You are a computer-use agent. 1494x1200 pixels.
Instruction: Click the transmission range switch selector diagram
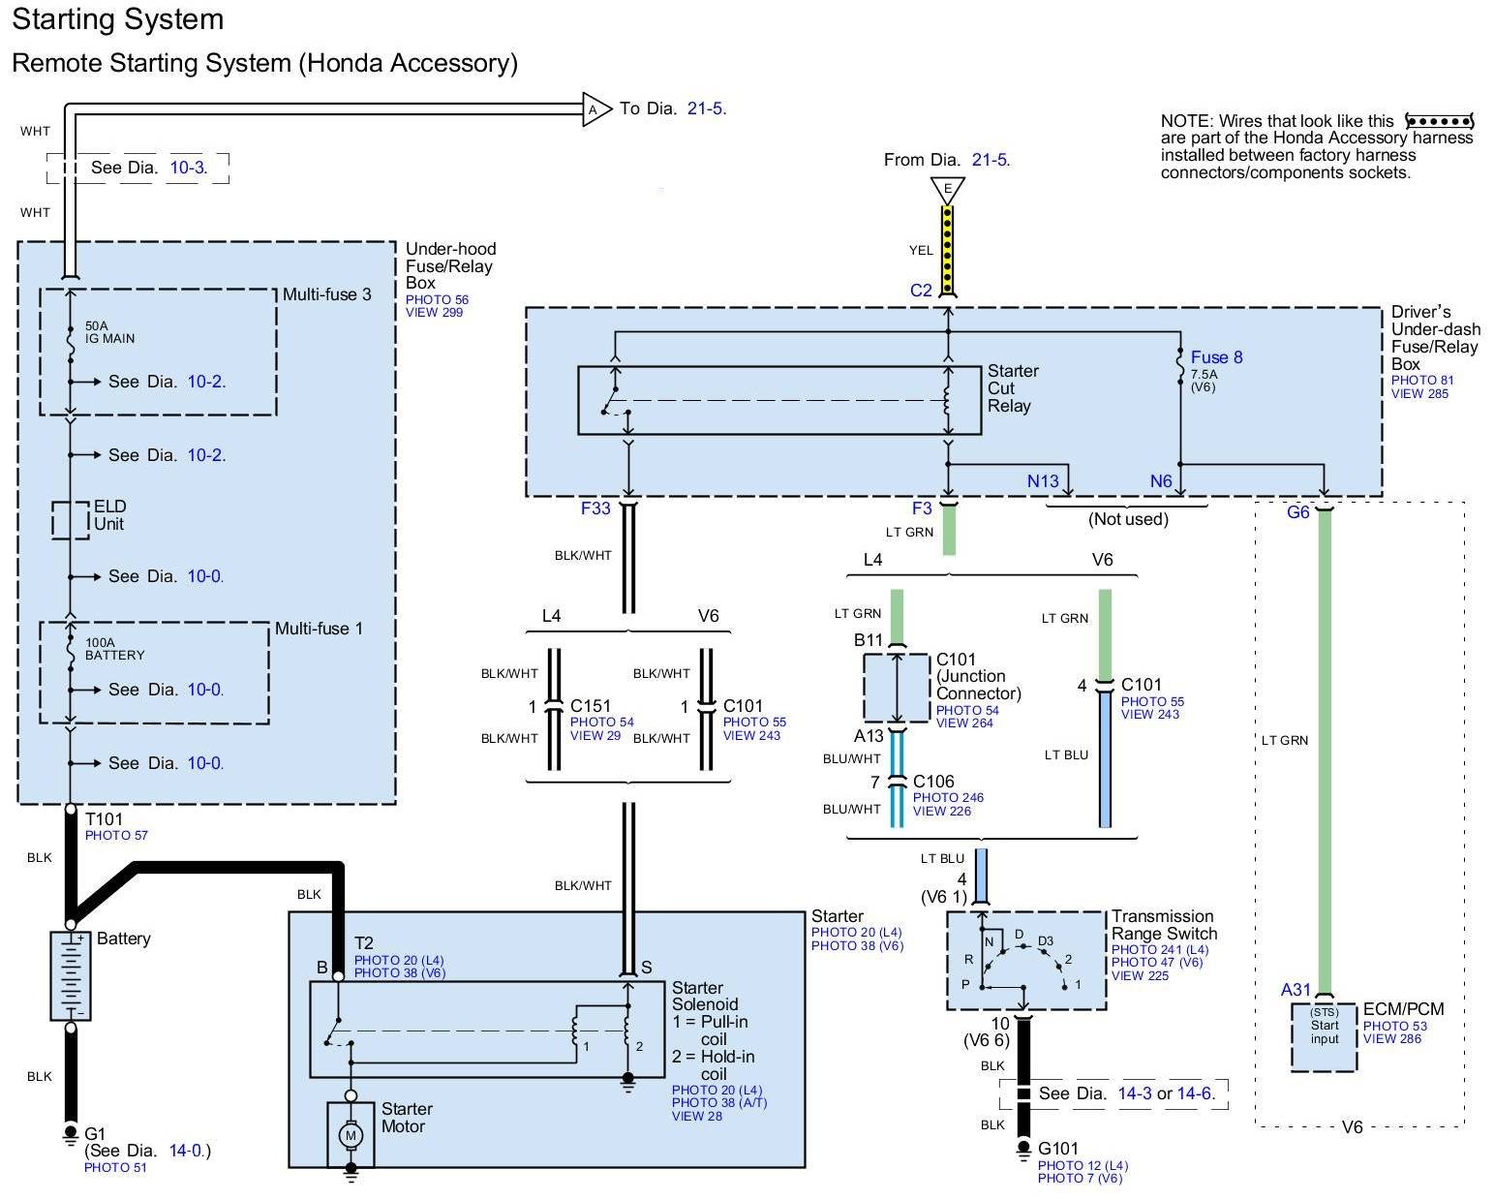coord(1025,961)
